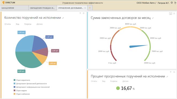Edit title of Количество поручений на исполнении

63,18
